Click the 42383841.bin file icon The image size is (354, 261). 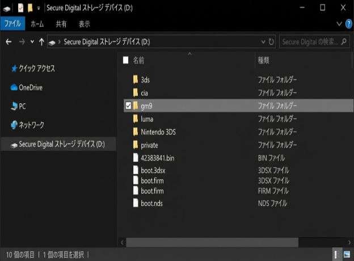tap(136, 158)
